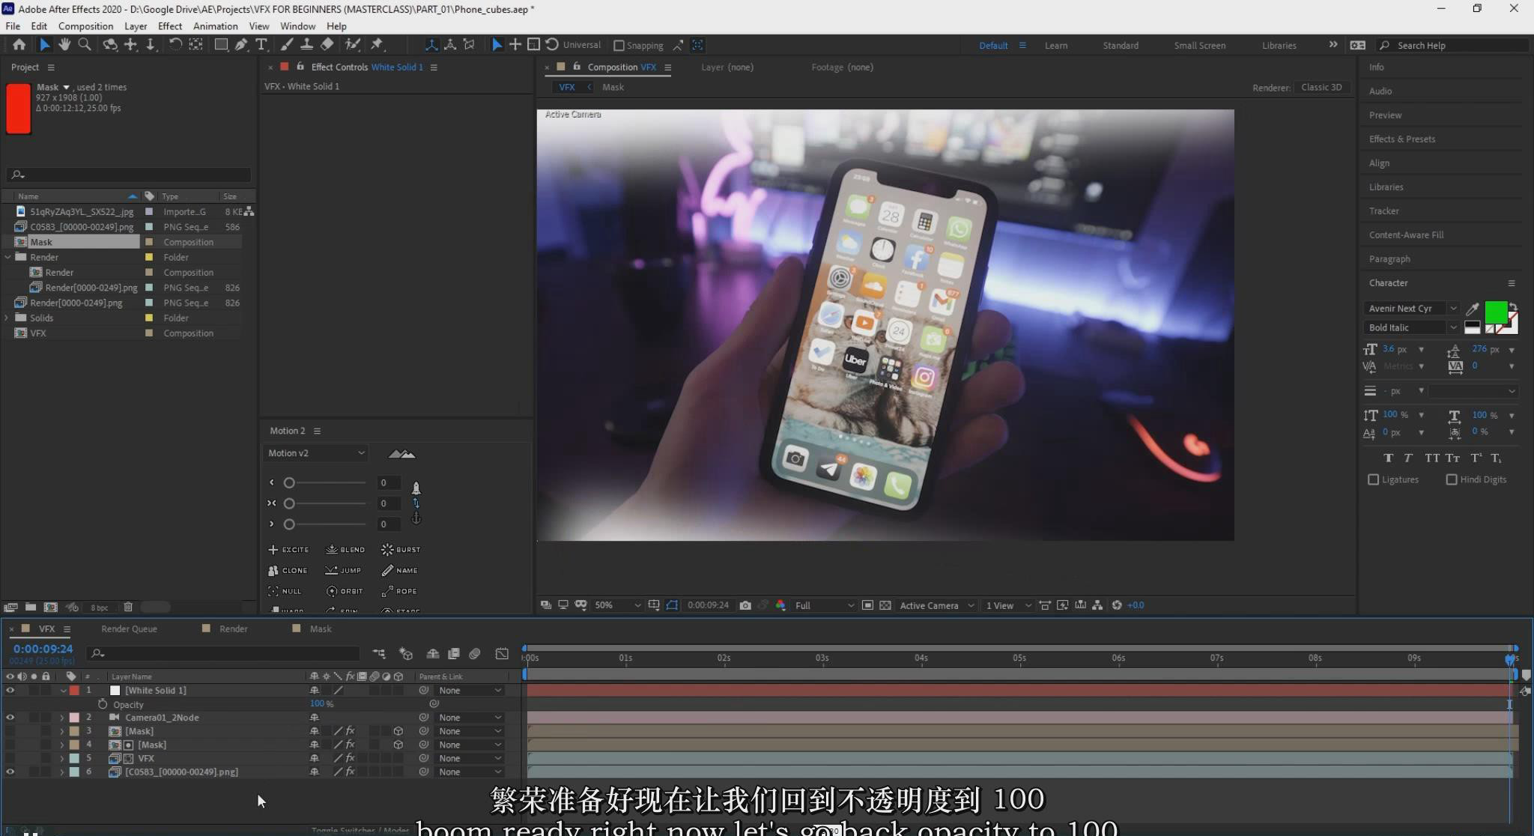Adjust the first Motion 2 easing slider
The height and width of the screenshot is (836, 1534).
coord(289,483)
